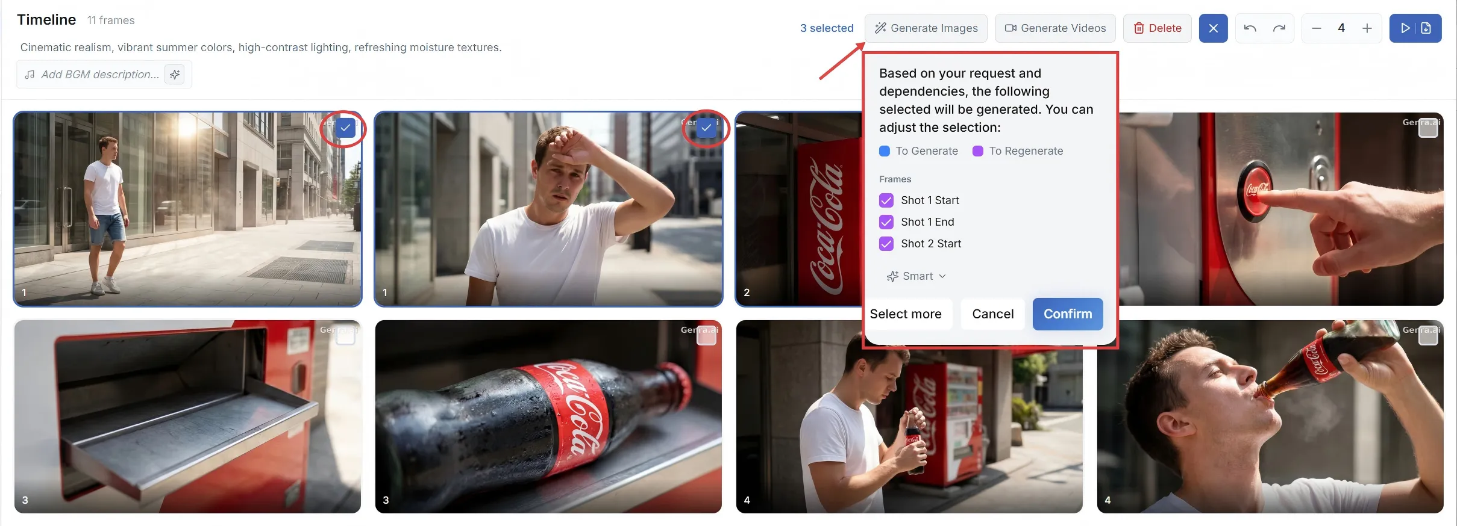This screenshot has width=1457, height=526.
Task: Click the Generate Videos button
Action: coord(1055,28)
